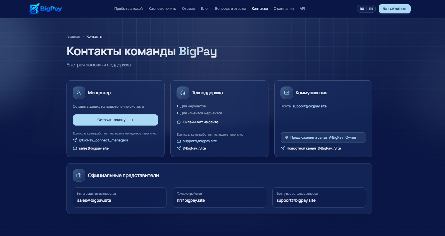Viewport: 445px width, 236px height.
Task: Click the Telegram icon before @BigPay_Site in Техподдержка
Action: coord(179,148)
